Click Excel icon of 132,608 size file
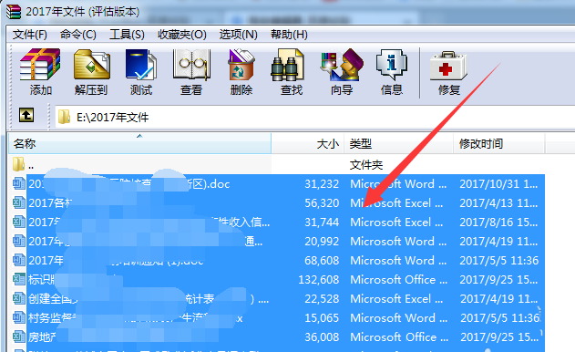 tap(19, 279)
